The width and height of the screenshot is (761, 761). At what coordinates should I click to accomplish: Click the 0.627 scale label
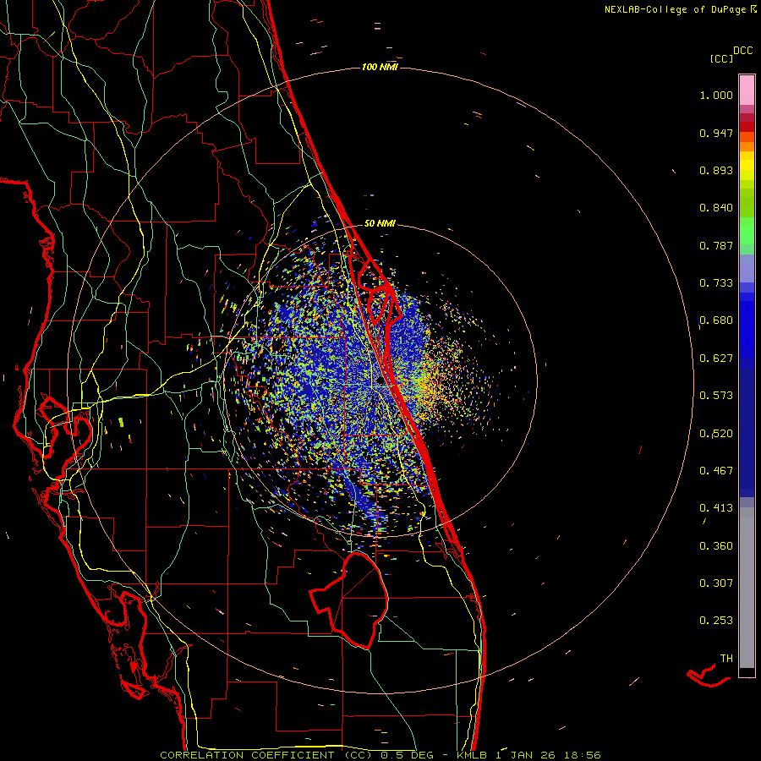[x=716, y=359]
